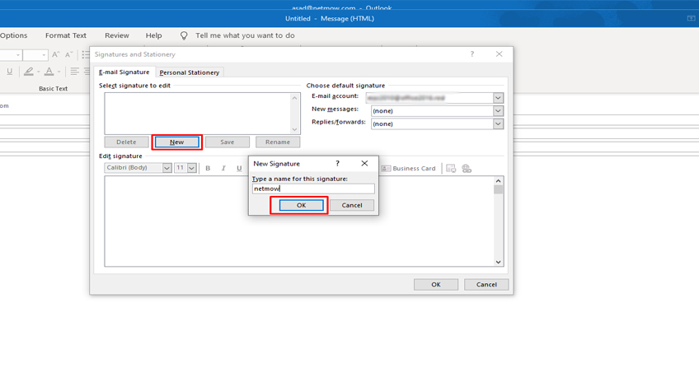Click the Decrease Font Size icon in ribbon
Screen dimensions: 699x368
pos(69,54)
